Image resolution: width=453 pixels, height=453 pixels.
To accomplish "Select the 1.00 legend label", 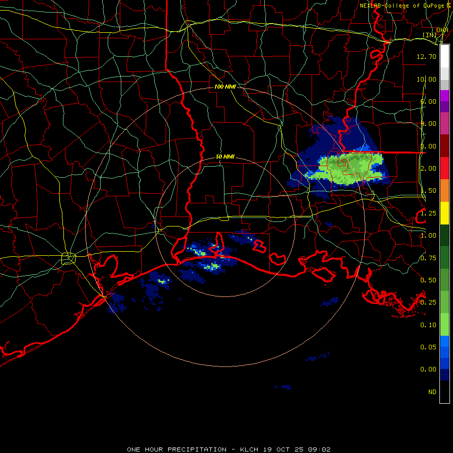I will (428, 236).
